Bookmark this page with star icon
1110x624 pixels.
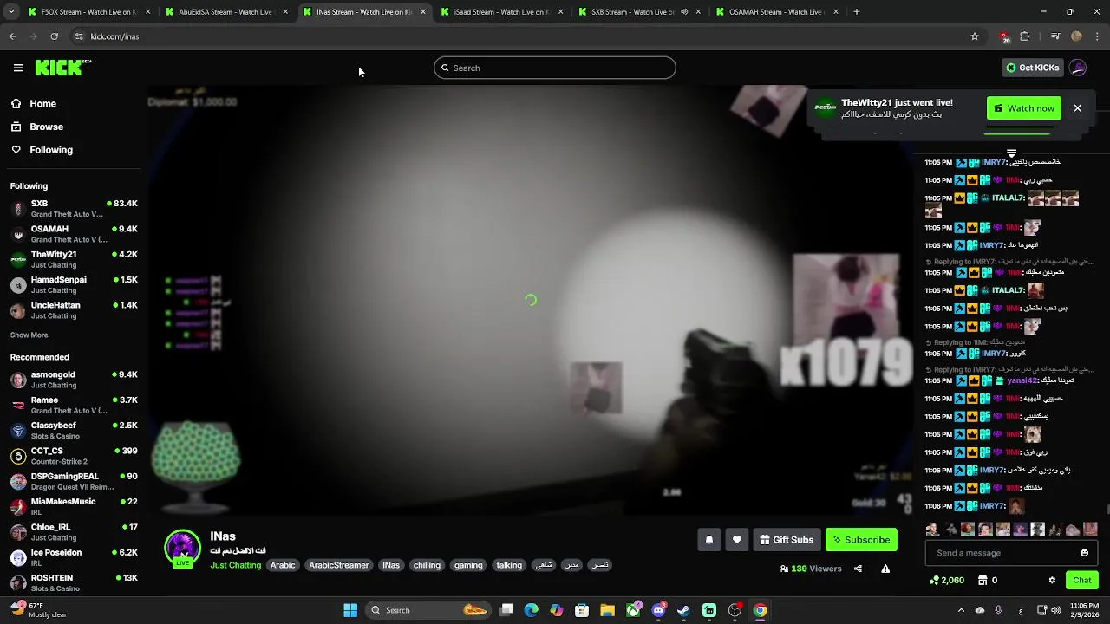[x=975, y=36]
